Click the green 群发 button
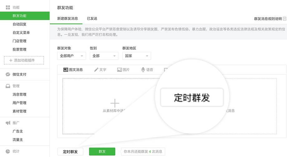Viewport: 287px width, 157px height. pyautogui.click(x=102, y=152)
